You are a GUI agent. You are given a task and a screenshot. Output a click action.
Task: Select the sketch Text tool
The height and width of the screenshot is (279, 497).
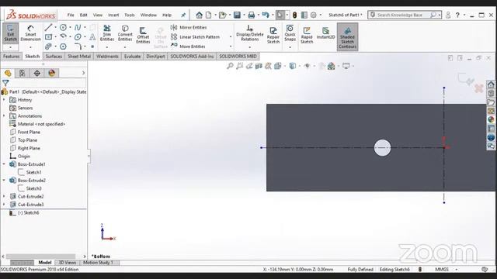coord(92,37)
